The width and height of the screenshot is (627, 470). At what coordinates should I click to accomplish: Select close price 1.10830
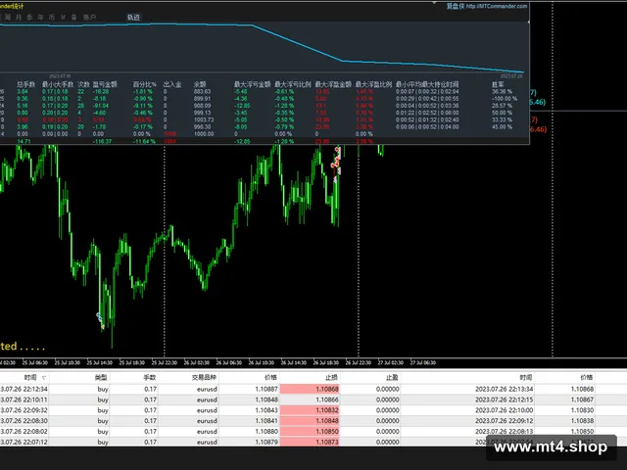tap(582, 410)
